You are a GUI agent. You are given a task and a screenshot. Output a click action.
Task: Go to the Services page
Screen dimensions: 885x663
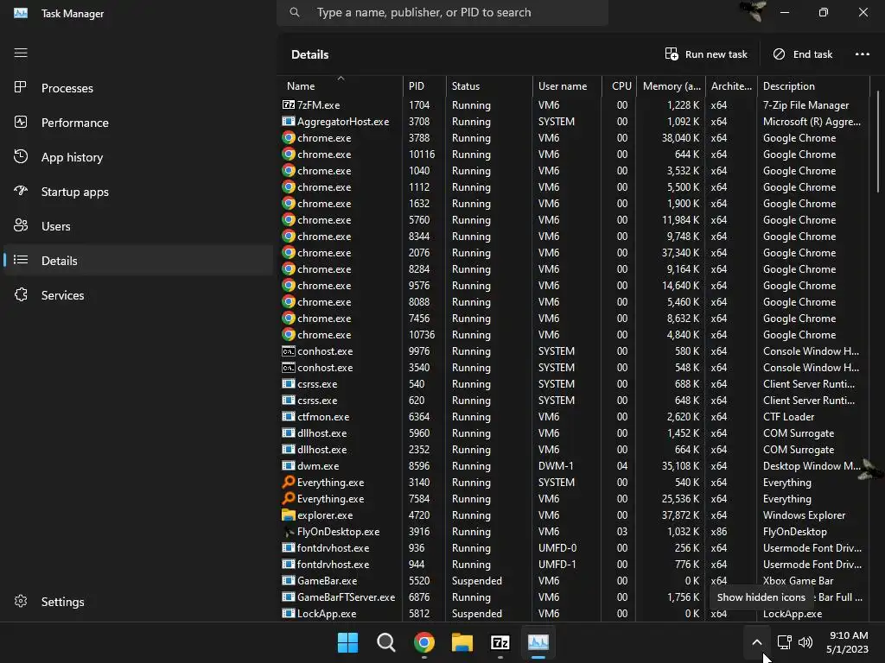[x=138, y=295]
